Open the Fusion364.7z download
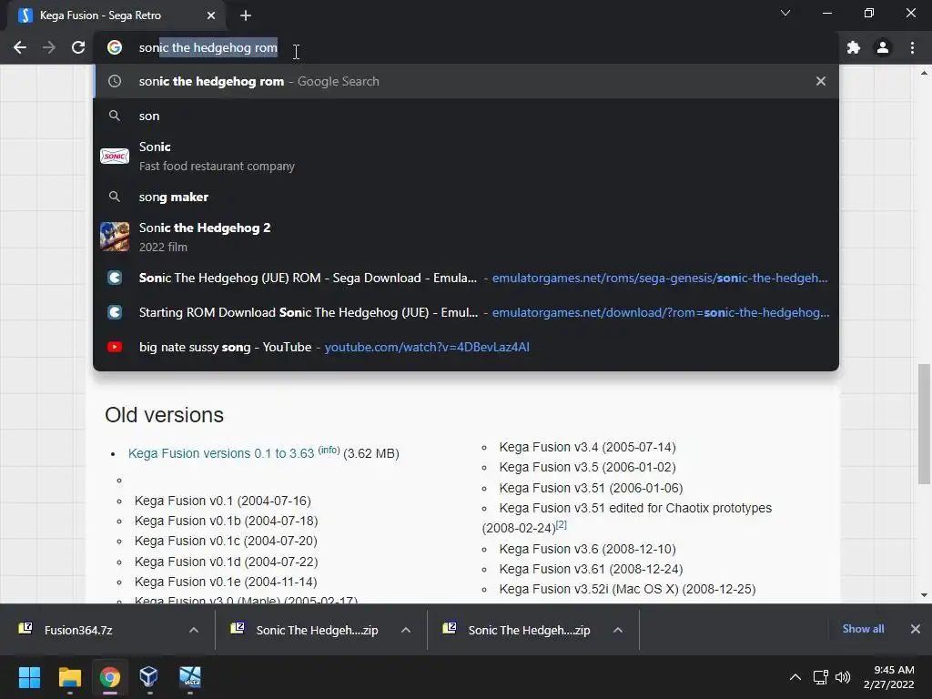The width and height of the screenshot is (932, 699). pos(78,630)
